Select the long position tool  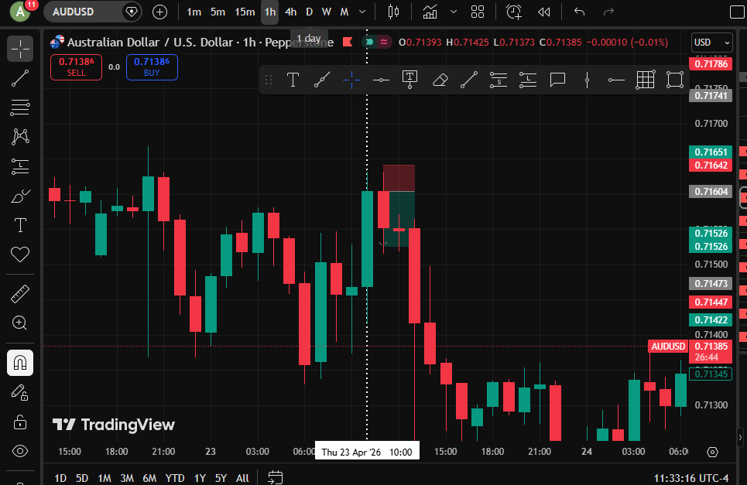coord(528,80)
